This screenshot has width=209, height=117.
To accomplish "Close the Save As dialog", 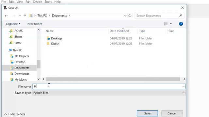I will 183,8.
